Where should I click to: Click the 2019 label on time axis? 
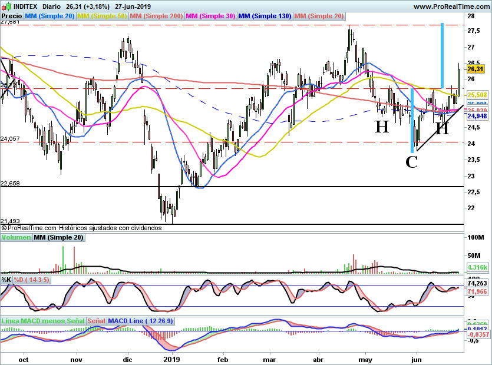(171, 360)
